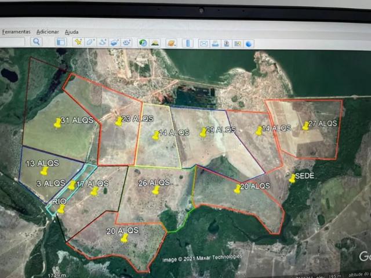Viewport: 371px width, 278px height.
Task: Focus the search input field
Action: click(x=12, y=42)
